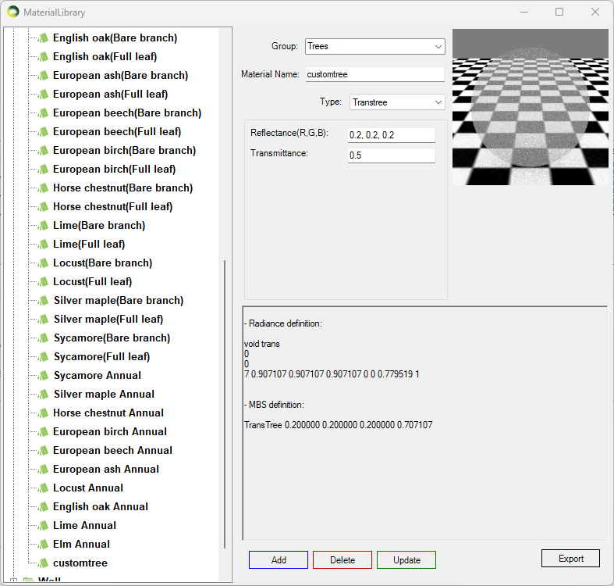Click the checkerboard material preview thumbnail
614x586 pixels.
coord(529,106)
